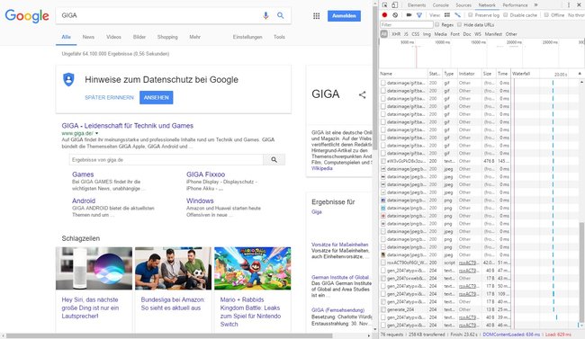Select the inspect element picker icon
This screenshot has width=585, height=339.
[384, 4]
